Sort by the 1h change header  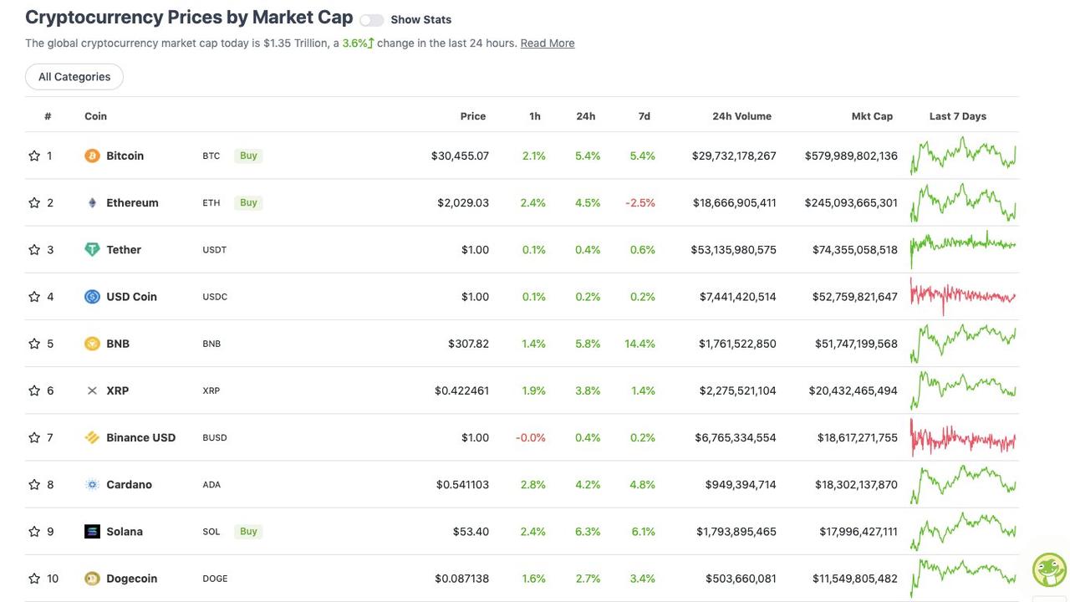[x=535, y=116]
